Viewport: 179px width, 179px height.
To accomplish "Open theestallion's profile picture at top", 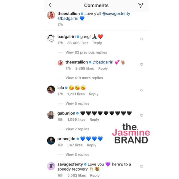I will point(51,15).
